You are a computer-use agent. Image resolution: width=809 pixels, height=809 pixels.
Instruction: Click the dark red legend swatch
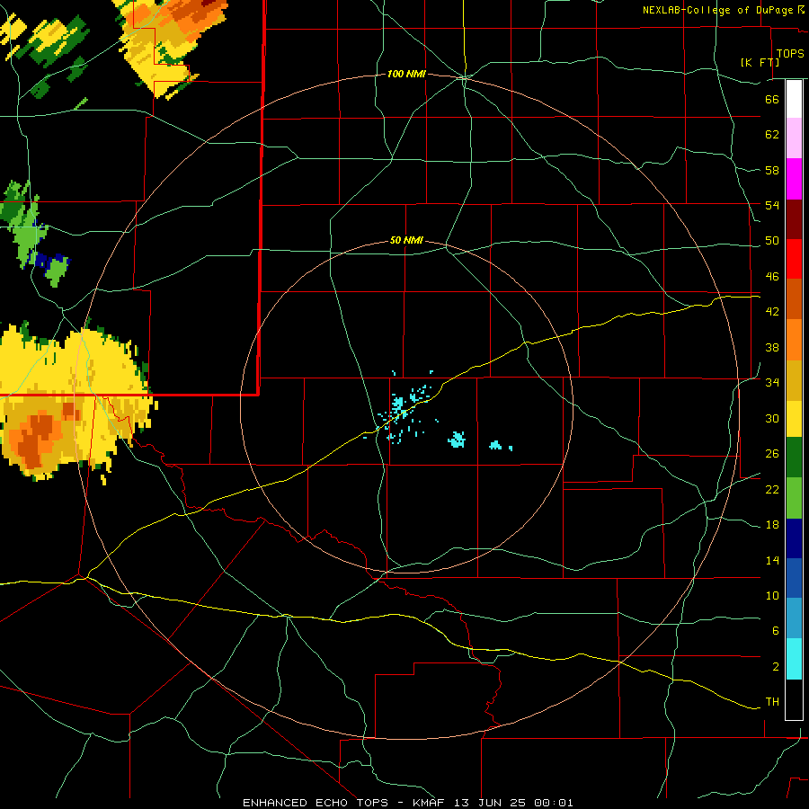pyautogui.click(x=794, y=218)
